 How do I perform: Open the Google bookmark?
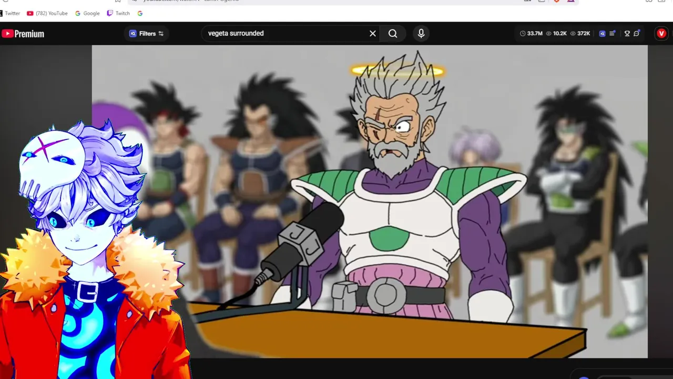pos(87,13)
